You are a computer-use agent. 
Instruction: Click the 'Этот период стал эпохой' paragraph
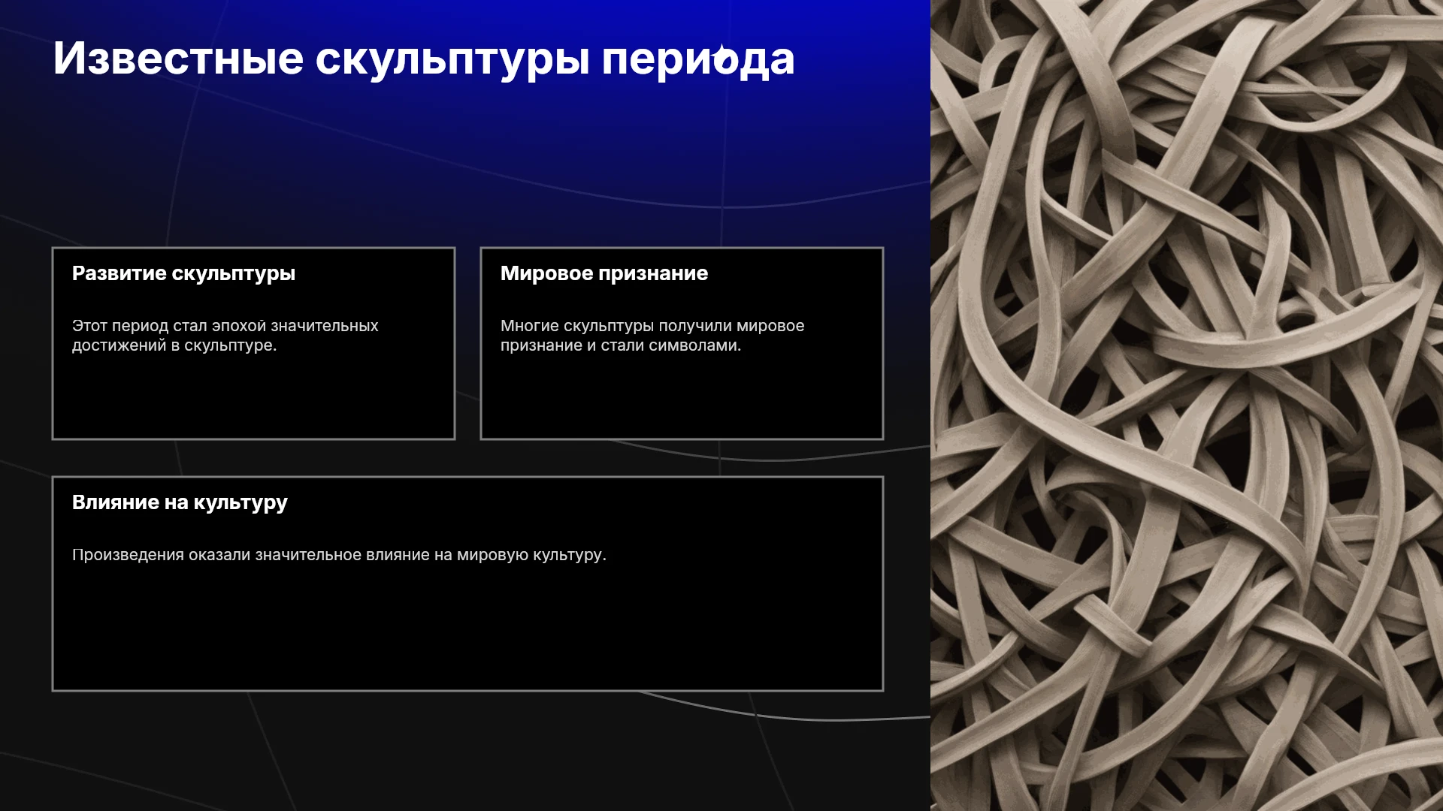pyautogui.click(x=225, y=336)
